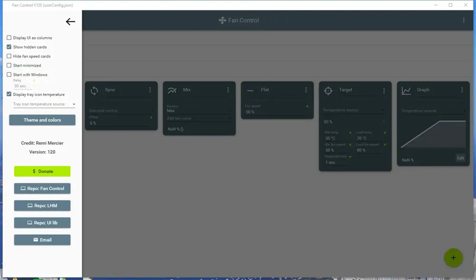Open Sync Selected control dropdown

pyautogui.click(x=121, y=111)
